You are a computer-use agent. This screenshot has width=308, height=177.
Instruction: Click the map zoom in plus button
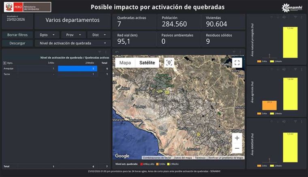[x=237, y=138]
